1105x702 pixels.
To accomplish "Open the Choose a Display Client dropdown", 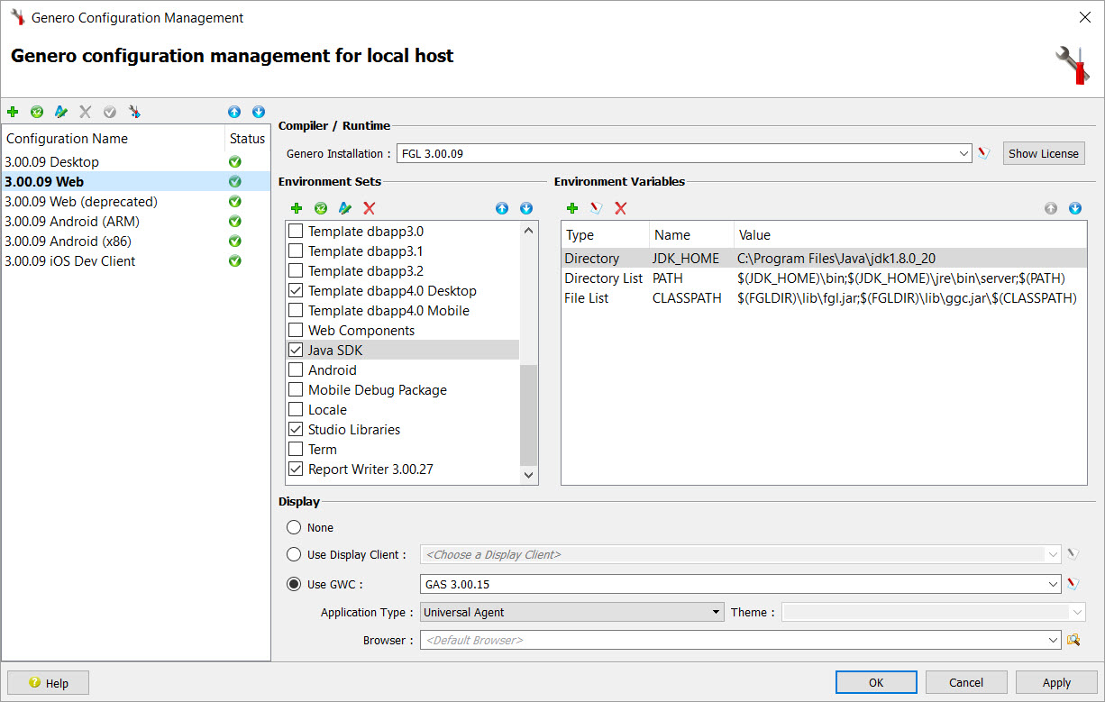I will point(1054,554).
